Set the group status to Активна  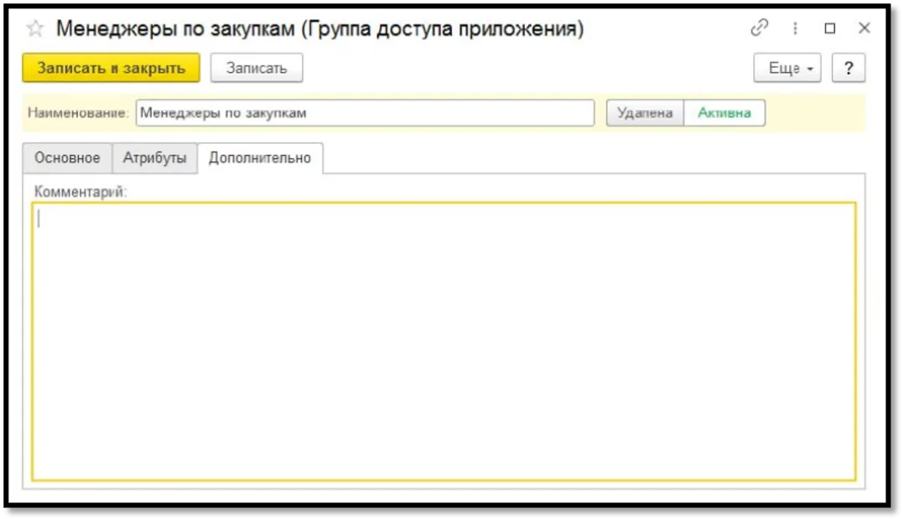[x=724, y=113]
